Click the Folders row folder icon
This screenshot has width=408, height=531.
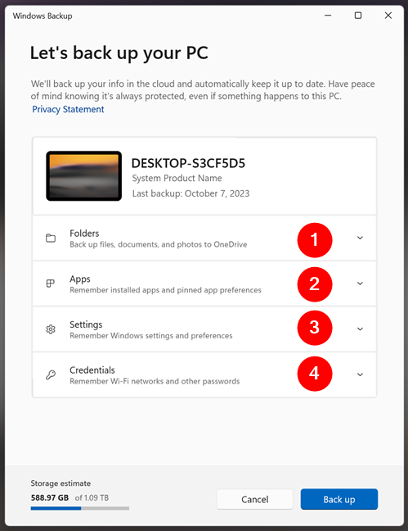(51, 238)
